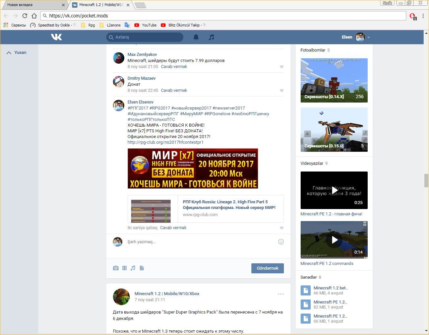
Task: Open the Blitz Ölümcül Takip bookmark
Action: click(x=183, y=25)
